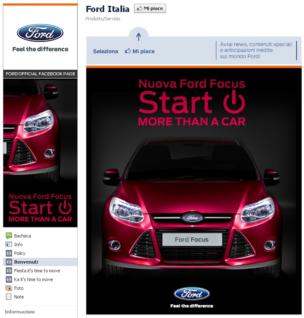Click the Benvenuti tab icon
This screenshot has height=318, width=304.
click(x=9, y=262)
